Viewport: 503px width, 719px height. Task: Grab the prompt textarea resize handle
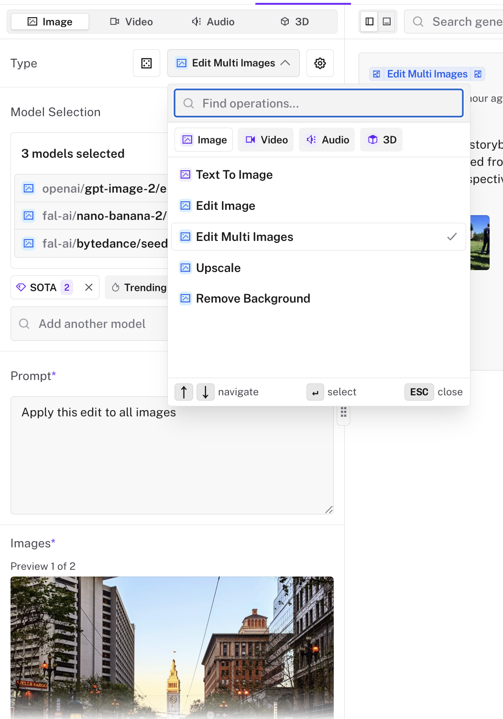point(329,510)
